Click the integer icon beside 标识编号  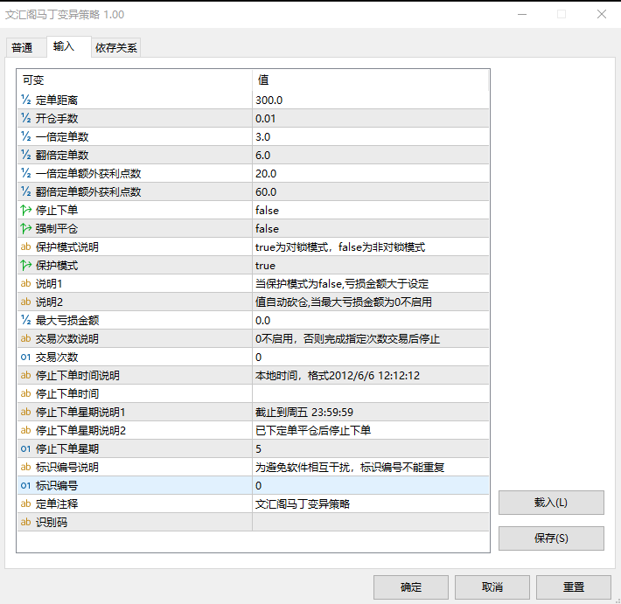(x=26, y=485)
